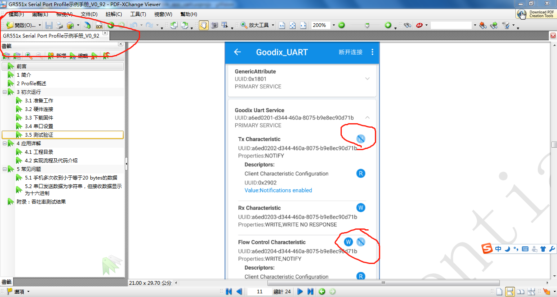The image size is (557, 297).
Task: Collapse the '4 应用详解' bookmark node
Action: pyautogui.click(x=4, y=144)
